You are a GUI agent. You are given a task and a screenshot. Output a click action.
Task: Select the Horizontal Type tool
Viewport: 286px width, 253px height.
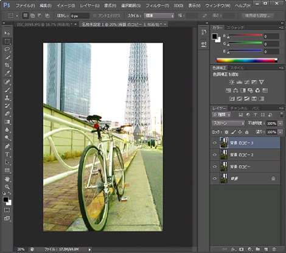coord(7,154)
